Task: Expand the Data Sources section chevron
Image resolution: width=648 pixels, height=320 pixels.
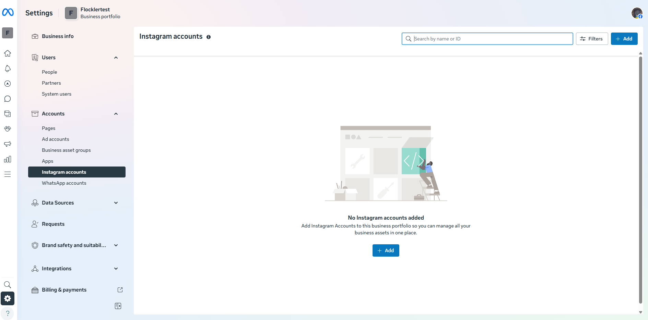Action: pyautogui.click(x=116, y=203)
